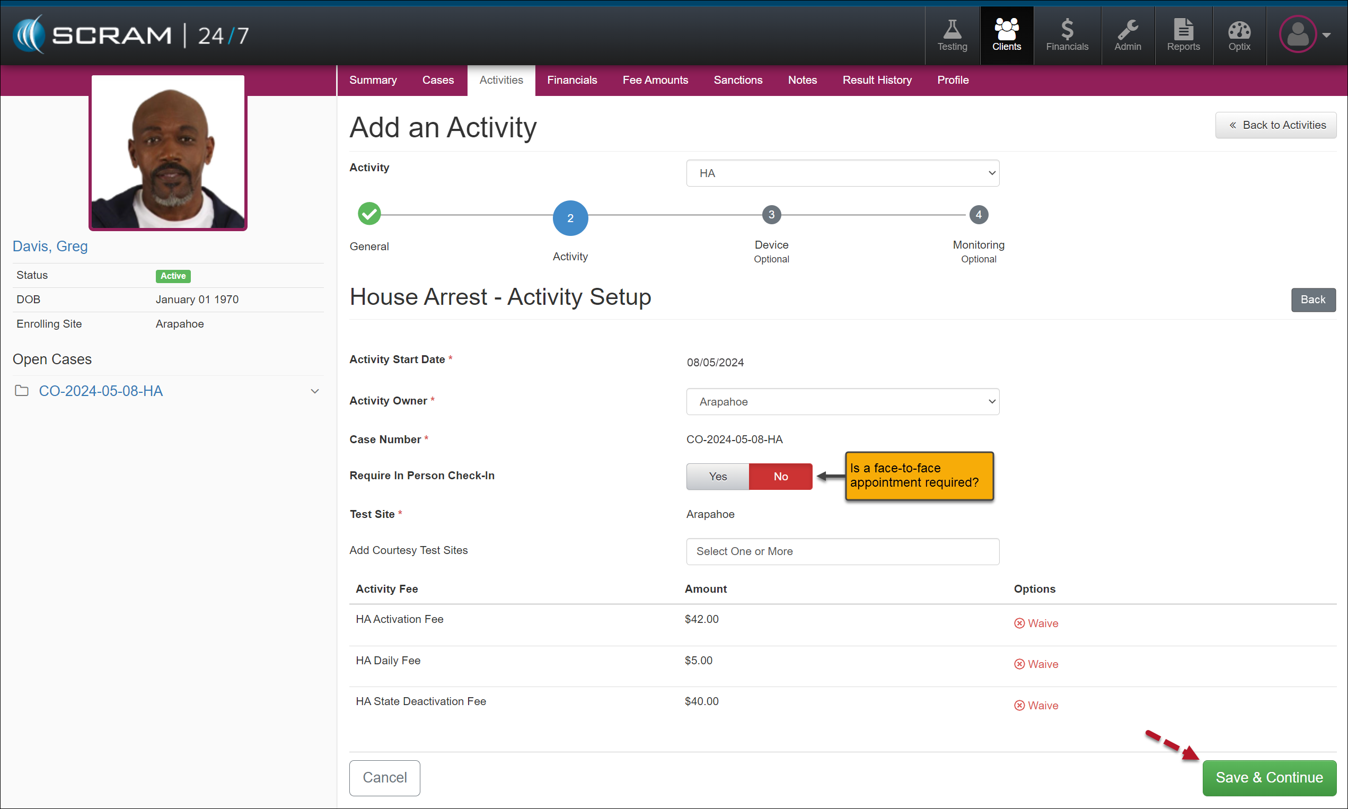Open the Optix dashboard icon

1239,36
